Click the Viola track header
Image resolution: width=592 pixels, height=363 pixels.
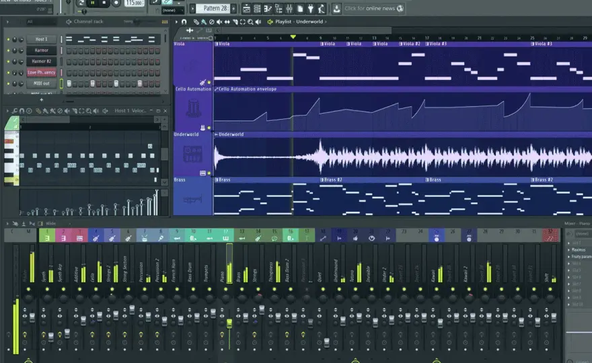(193, 63)
